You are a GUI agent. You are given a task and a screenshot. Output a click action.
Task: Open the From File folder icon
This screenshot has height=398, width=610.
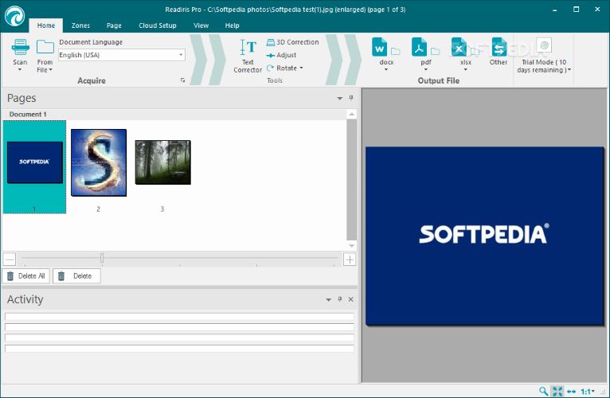coord(45,47)
